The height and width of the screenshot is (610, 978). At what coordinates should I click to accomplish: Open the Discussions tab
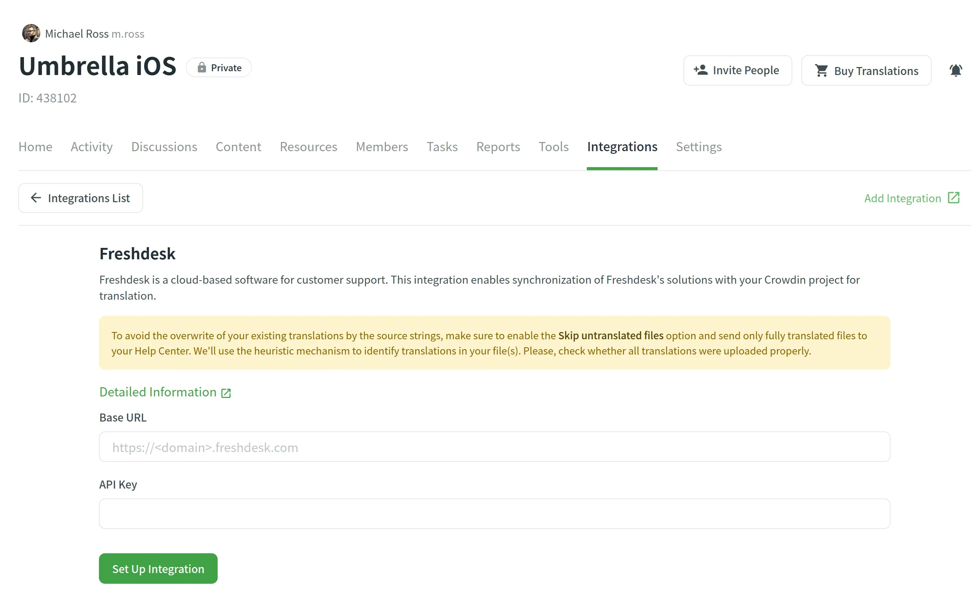[x=164, y=147]
